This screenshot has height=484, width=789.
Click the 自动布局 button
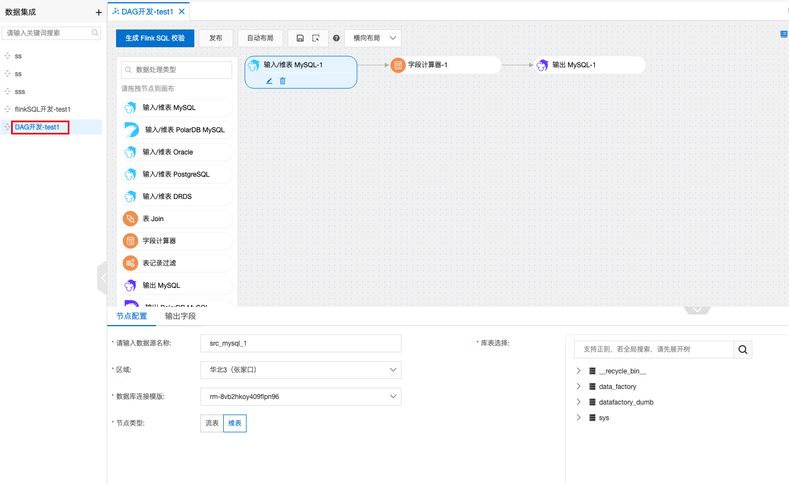click(260, 38)
